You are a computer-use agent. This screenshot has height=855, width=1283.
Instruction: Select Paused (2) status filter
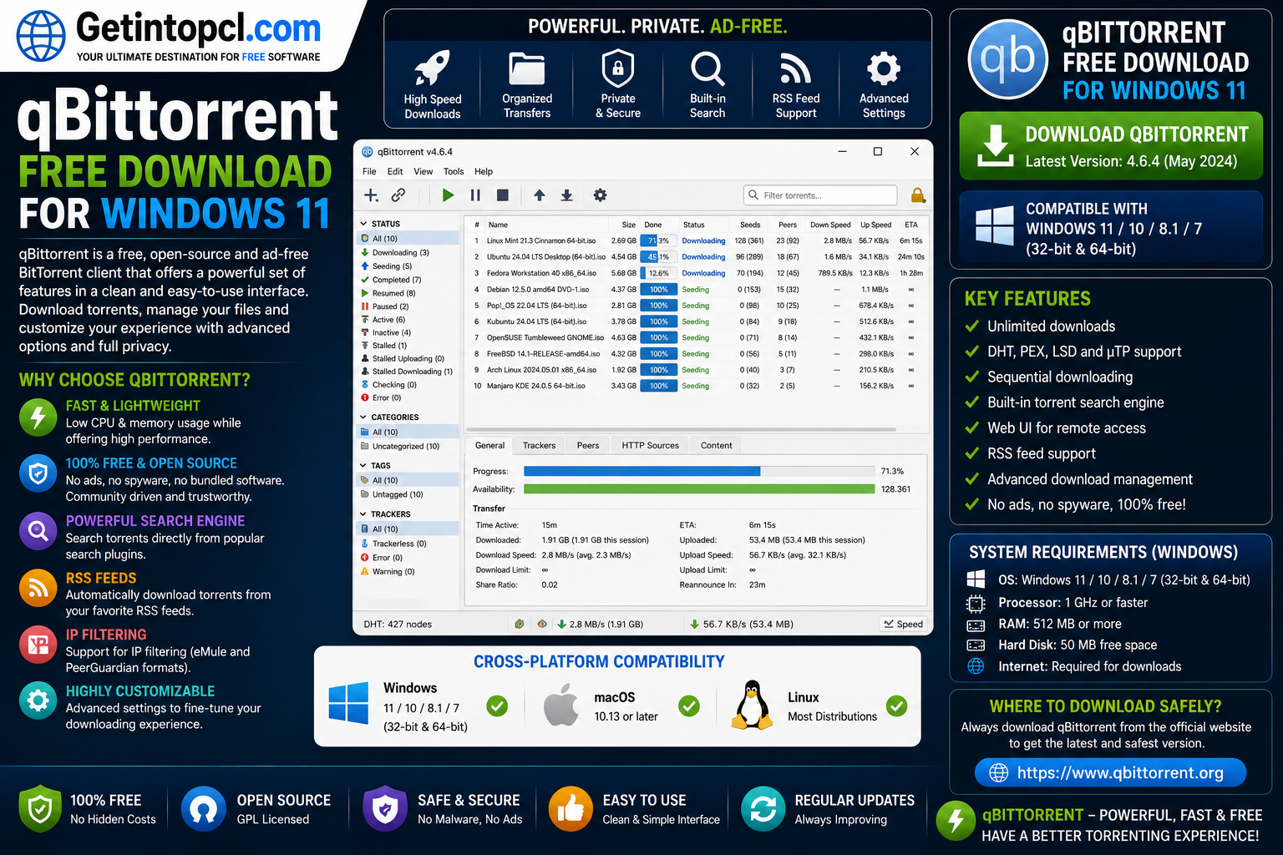[408, 306]
